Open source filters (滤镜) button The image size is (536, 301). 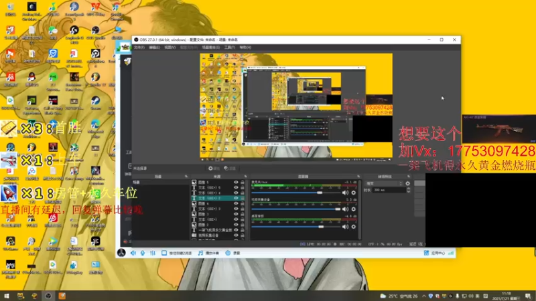(x=230, y=169)
